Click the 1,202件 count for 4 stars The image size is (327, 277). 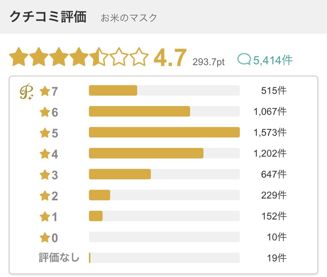click(270, 153)
